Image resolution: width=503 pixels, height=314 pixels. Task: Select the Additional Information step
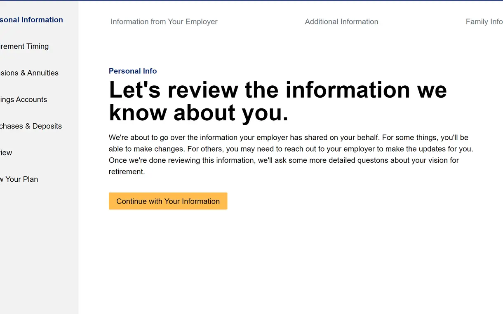[x=341, y=22]
